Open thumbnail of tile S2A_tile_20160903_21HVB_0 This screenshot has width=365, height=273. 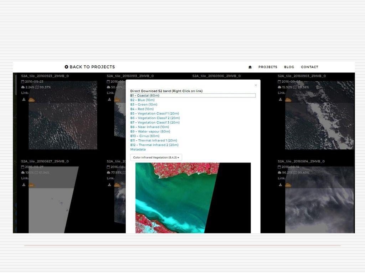(319, 115)
